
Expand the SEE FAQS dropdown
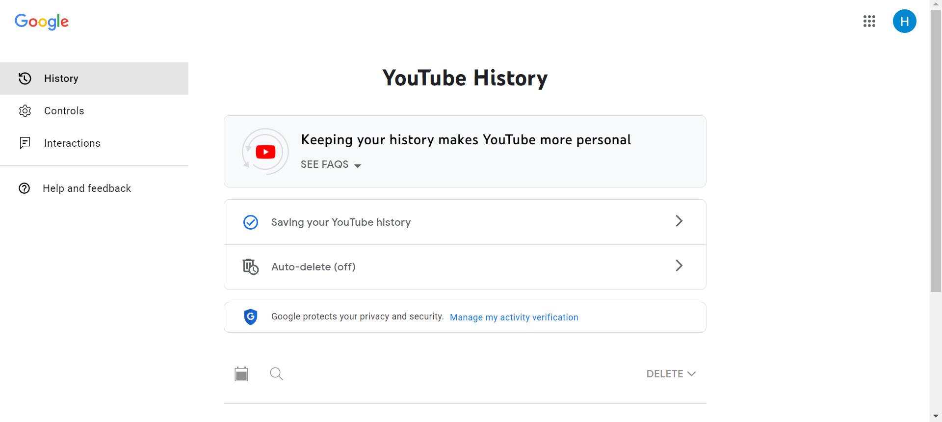click(331, 164)
